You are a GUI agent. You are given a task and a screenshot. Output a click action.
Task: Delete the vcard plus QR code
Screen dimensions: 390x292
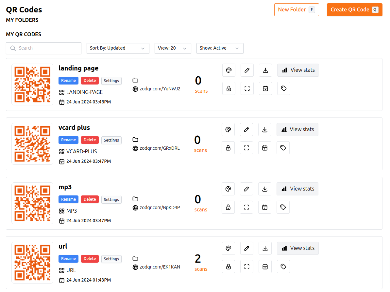coord(90,140)
